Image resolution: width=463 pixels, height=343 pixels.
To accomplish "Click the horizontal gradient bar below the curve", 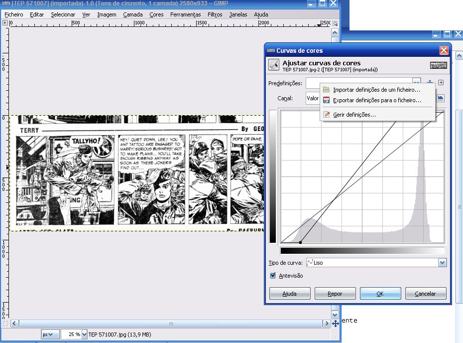I will 362,251.
